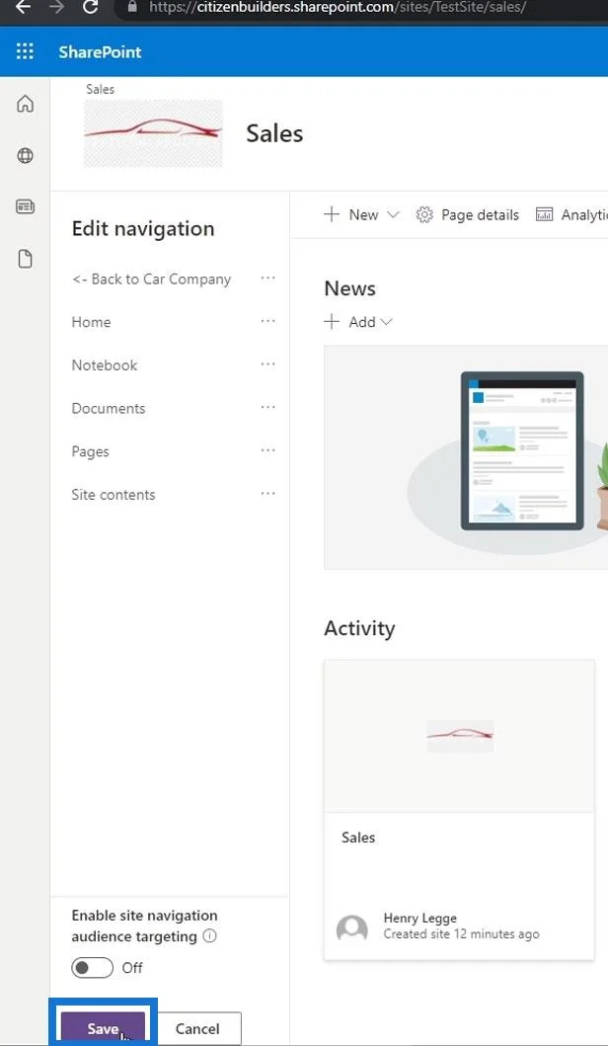Open the news icon in left rail
The image size is (608, 1046).
point(25,206)
